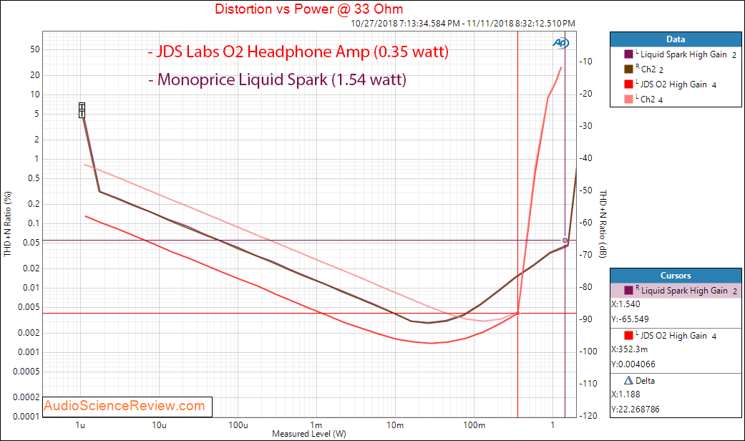
Task: Select Liquid Spark High Gain in Data legend
Action: coord(683,54)
